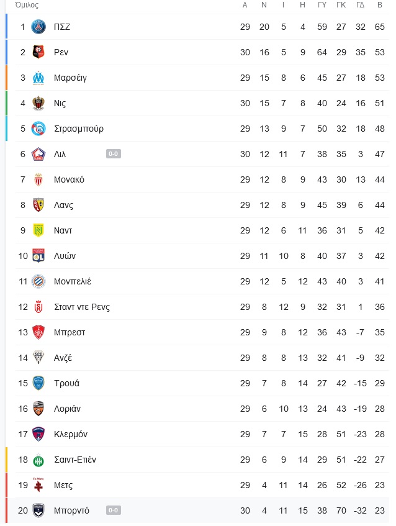Click the Όμιλος column header
The image size is (396, 526).
[27, 5]
